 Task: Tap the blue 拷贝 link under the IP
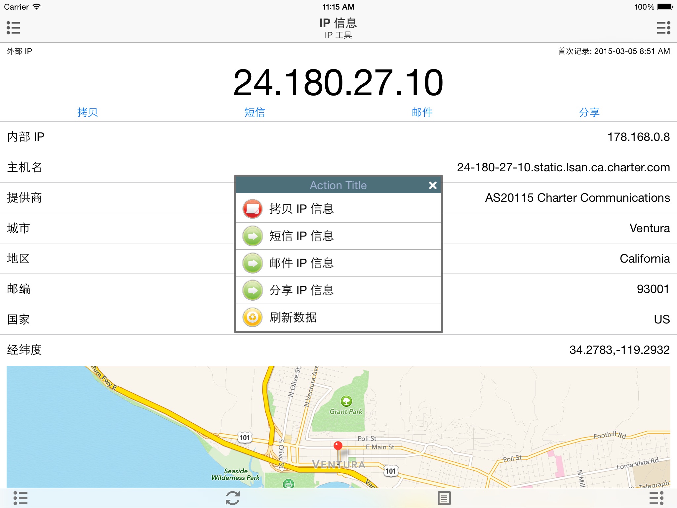coord(87,112)
